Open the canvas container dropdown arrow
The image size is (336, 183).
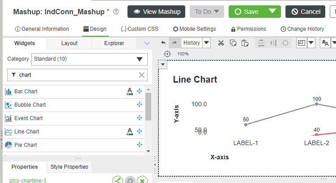(x=163, y=64)
